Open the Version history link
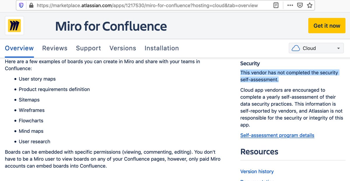 [257, 172]
